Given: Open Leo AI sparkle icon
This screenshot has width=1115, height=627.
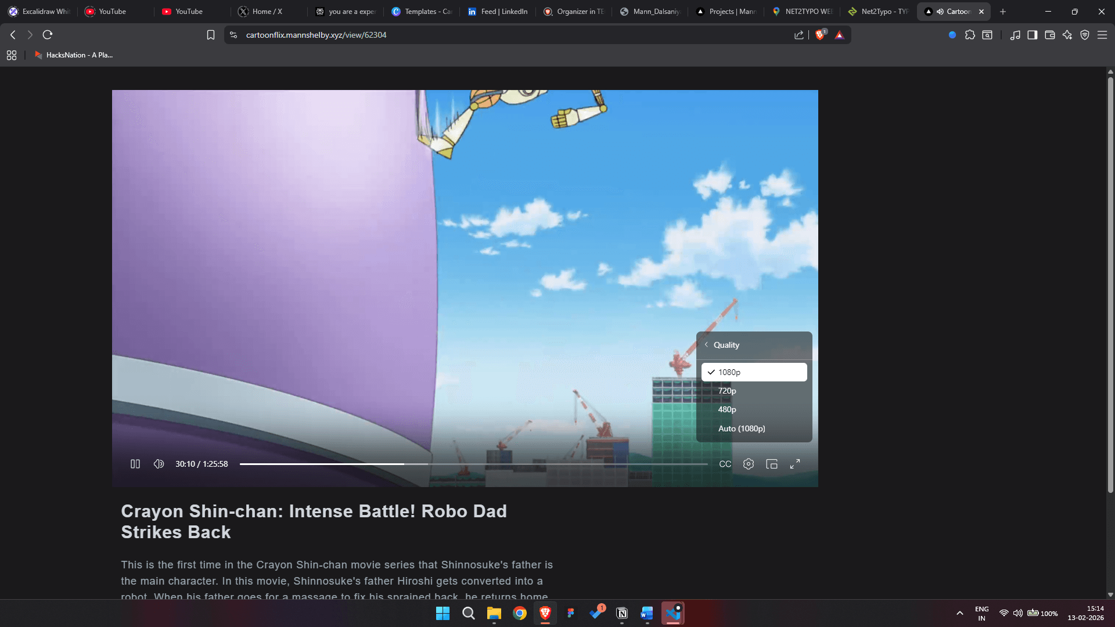Looking at the screenshot, I should point(1067,35).
